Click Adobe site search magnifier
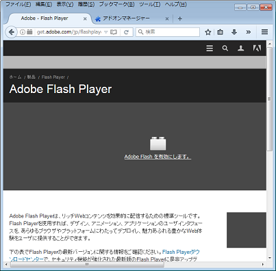This screenshot has width=276, height=271. [x=225, y=49]
